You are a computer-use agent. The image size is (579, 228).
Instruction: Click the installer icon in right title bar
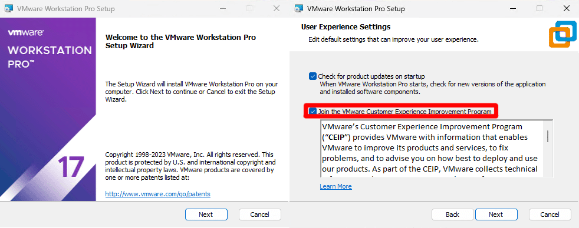click(x=299, y=8)
